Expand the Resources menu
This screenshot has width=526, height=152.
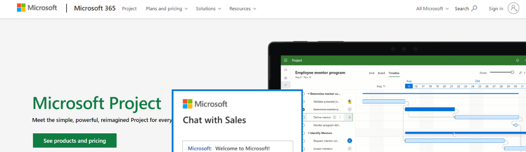tap(243, 8)
